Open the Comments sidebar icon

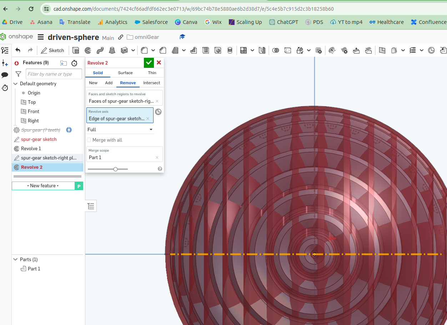click(5, 75)
